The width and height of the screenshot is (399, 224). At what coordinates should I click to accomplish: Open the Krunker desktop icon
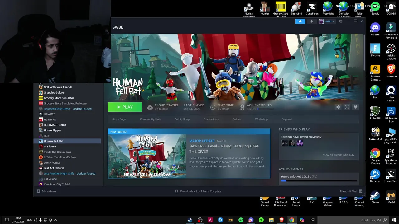[x=265, y=8]
